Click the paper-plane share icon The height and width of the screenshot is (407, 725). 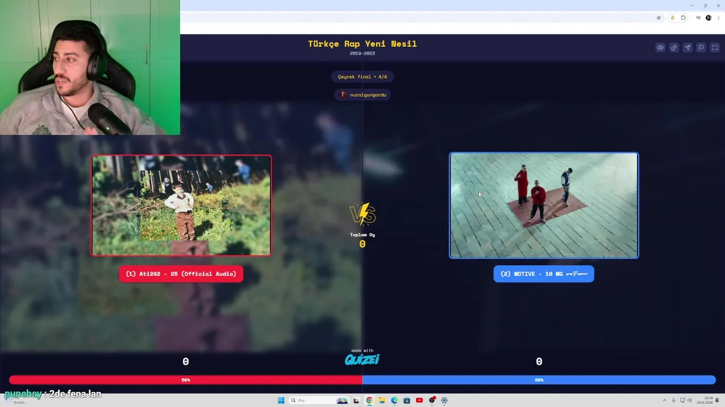[x=688, y=47]
